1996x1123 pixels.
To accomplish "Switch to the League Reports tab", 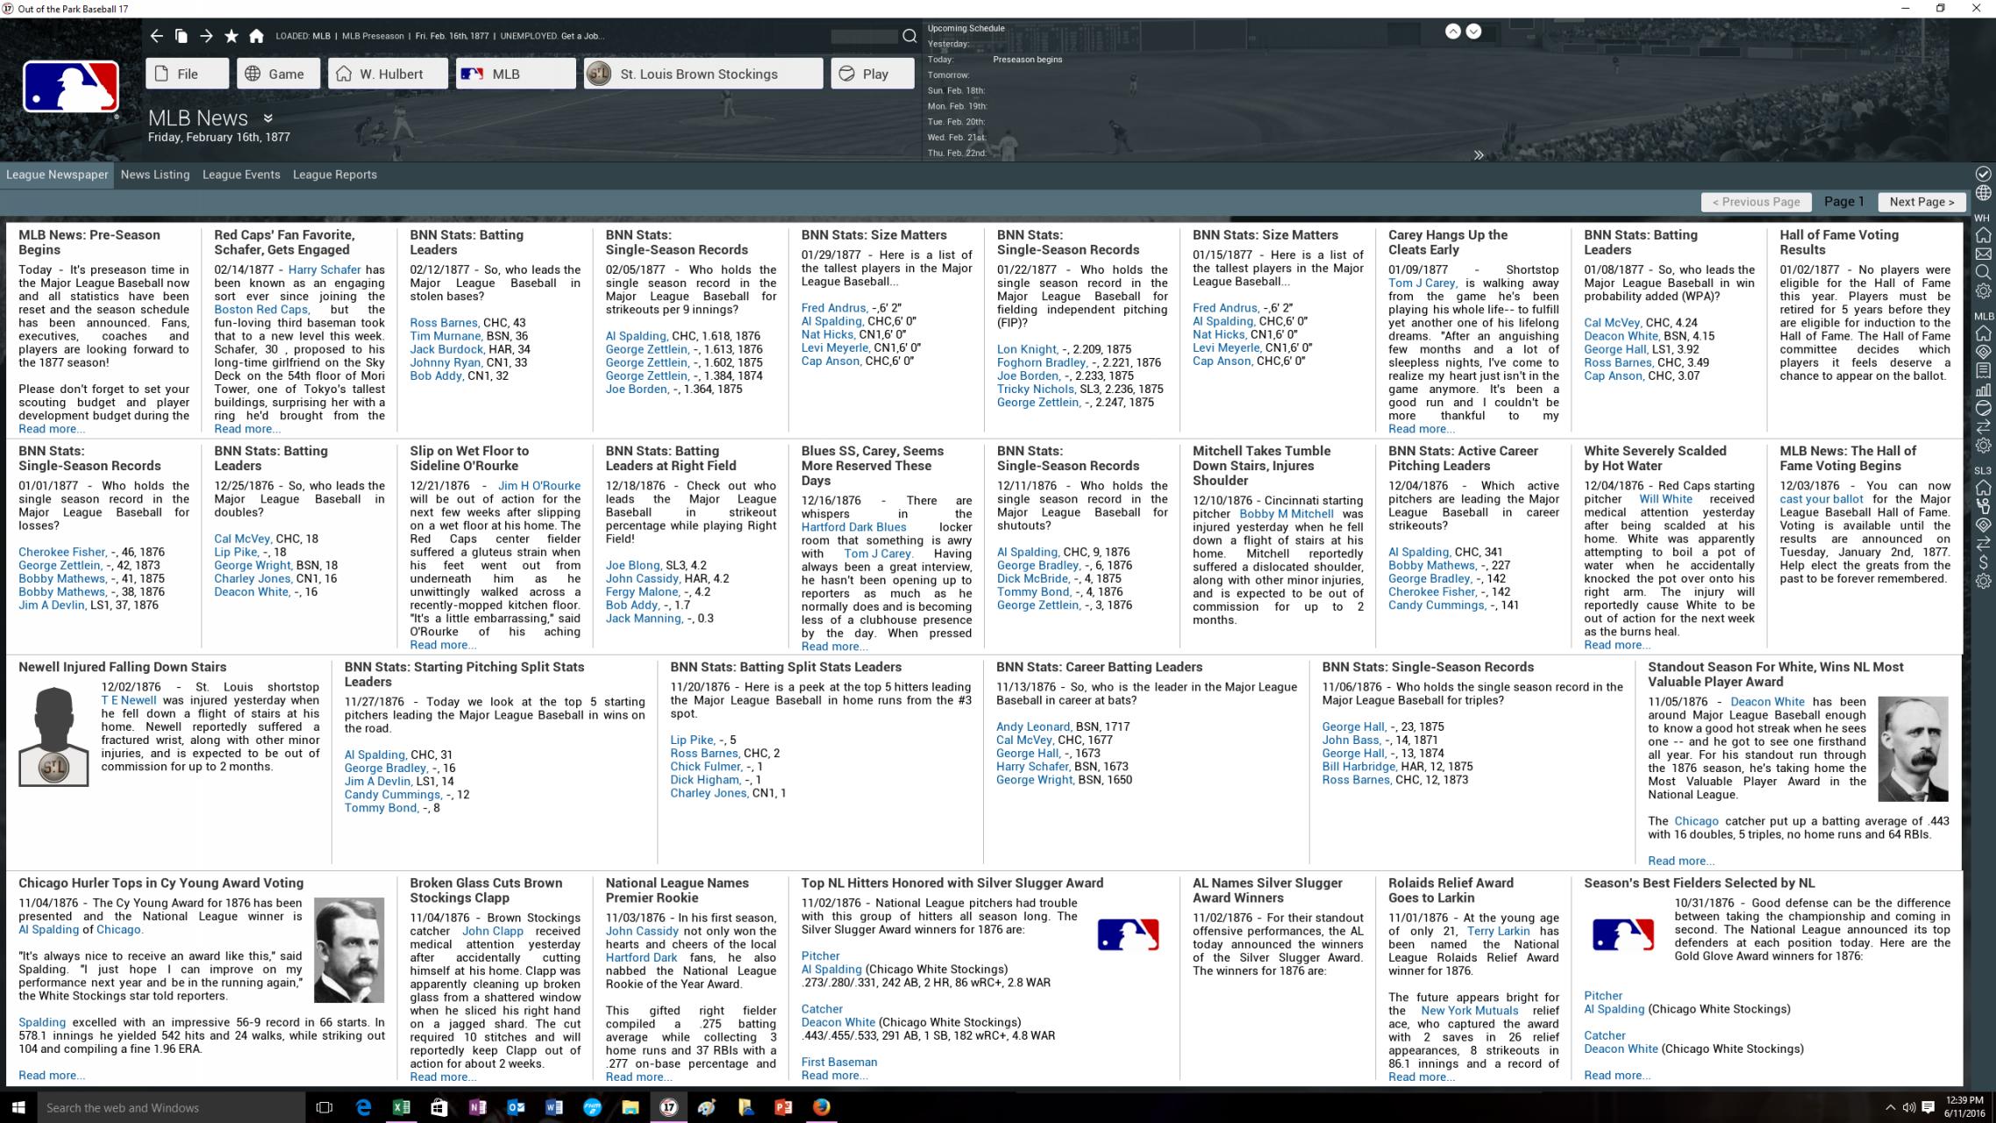I will coord(334,175).
